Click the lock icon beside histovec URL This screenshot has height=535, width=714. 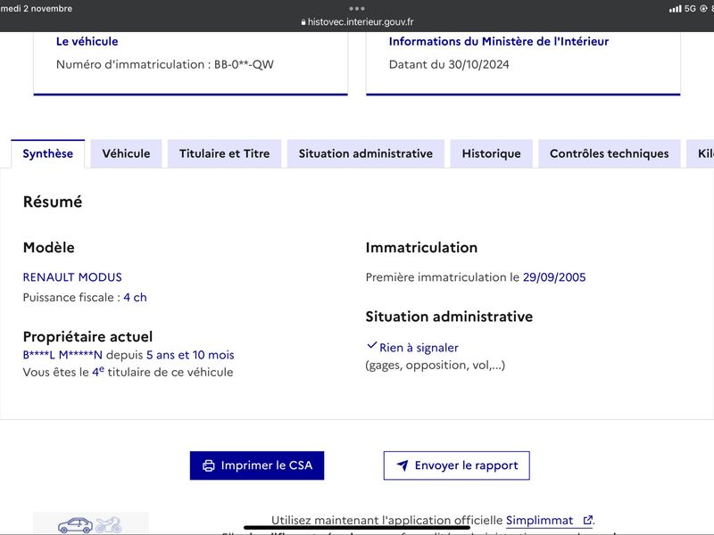(303, 21)
